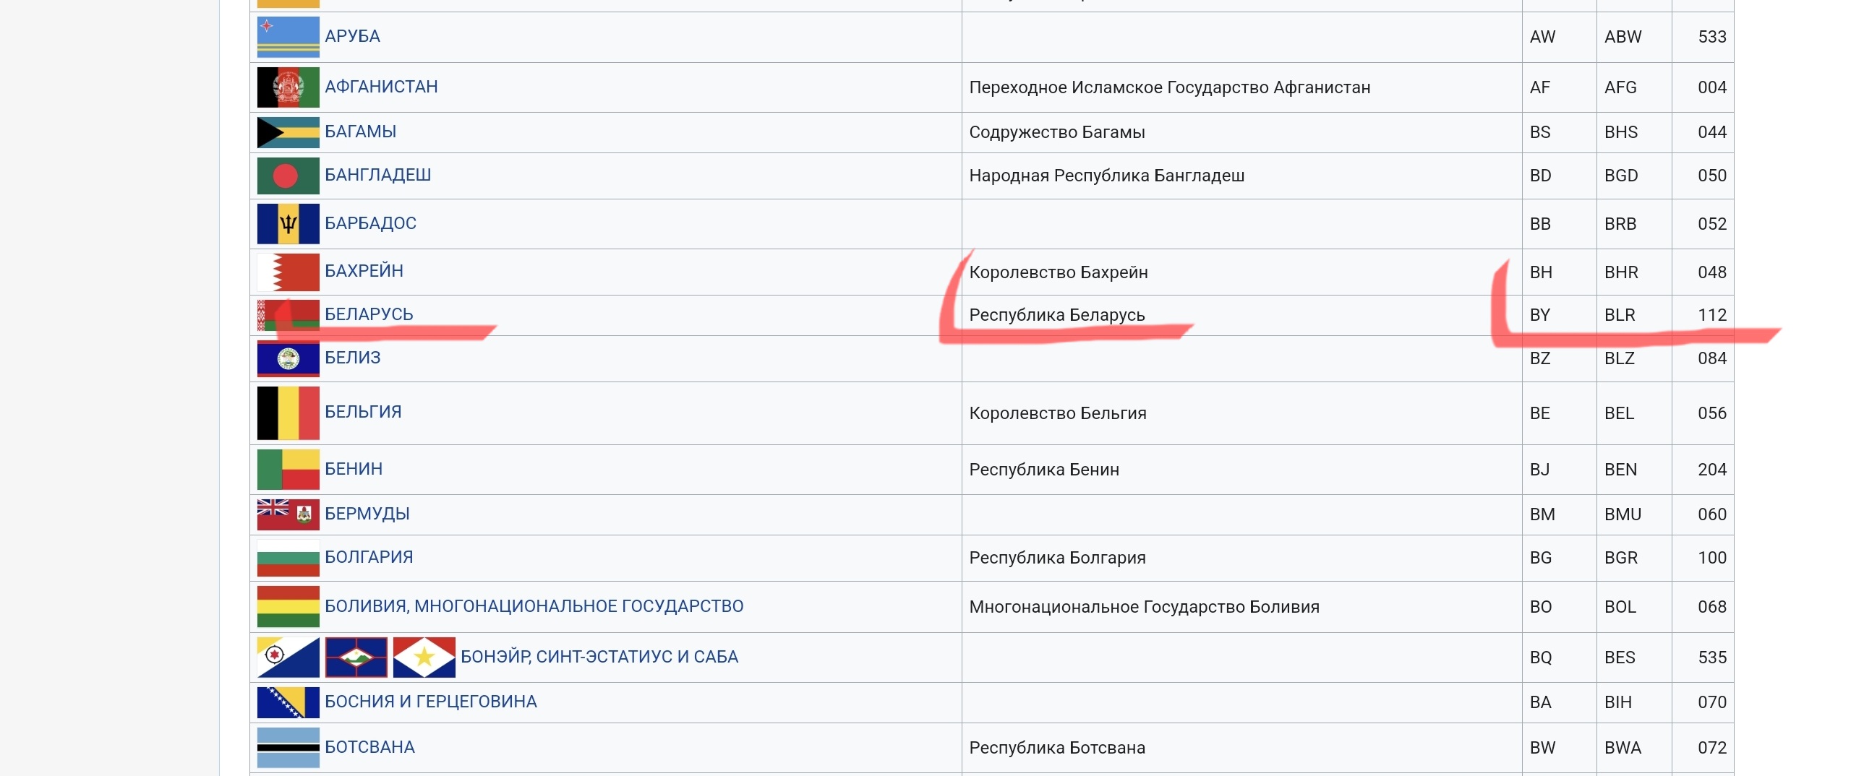Viewport: 1851px width, 776px height.
Task: Click the Bangladesh flag icon
Action: [x=288, y=176]
